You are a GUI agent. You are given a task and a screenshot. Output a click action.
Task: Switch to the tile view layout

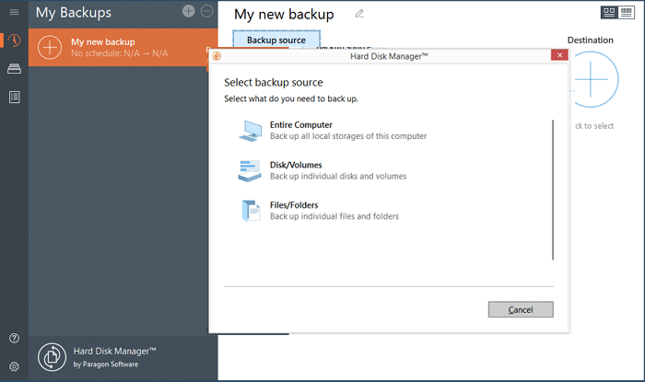(609, 12)
